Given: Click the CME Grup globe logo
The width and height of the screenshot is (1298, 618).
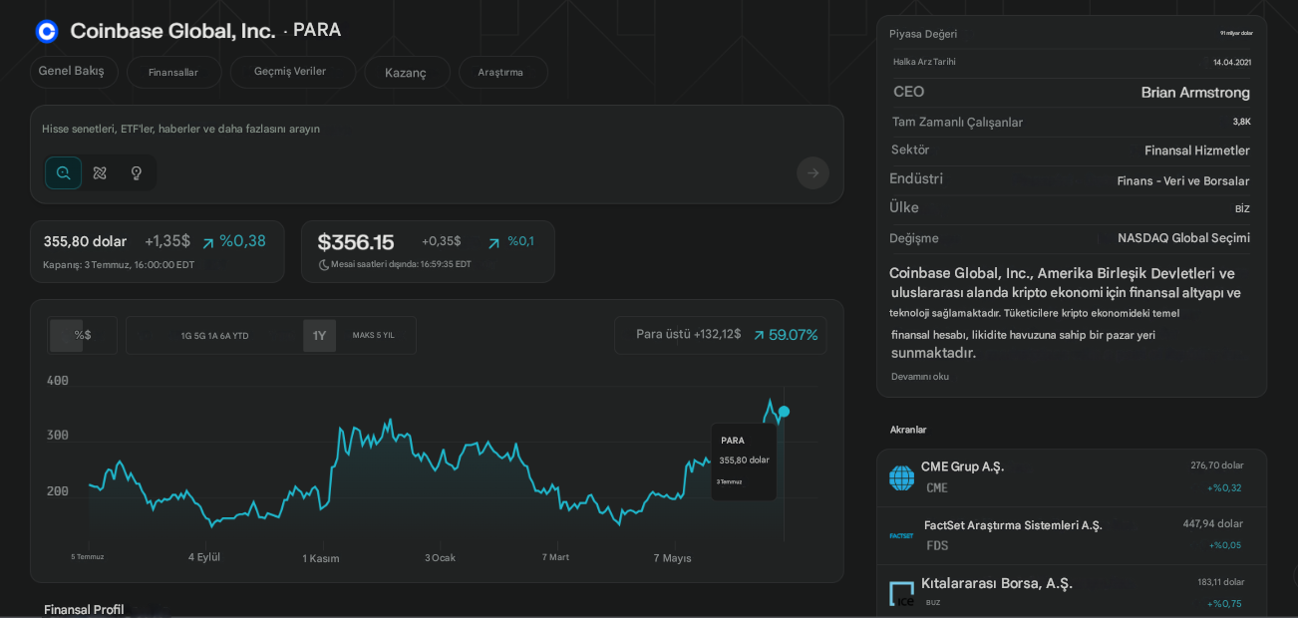Looking at the screenshot, I should click(901, 477).
